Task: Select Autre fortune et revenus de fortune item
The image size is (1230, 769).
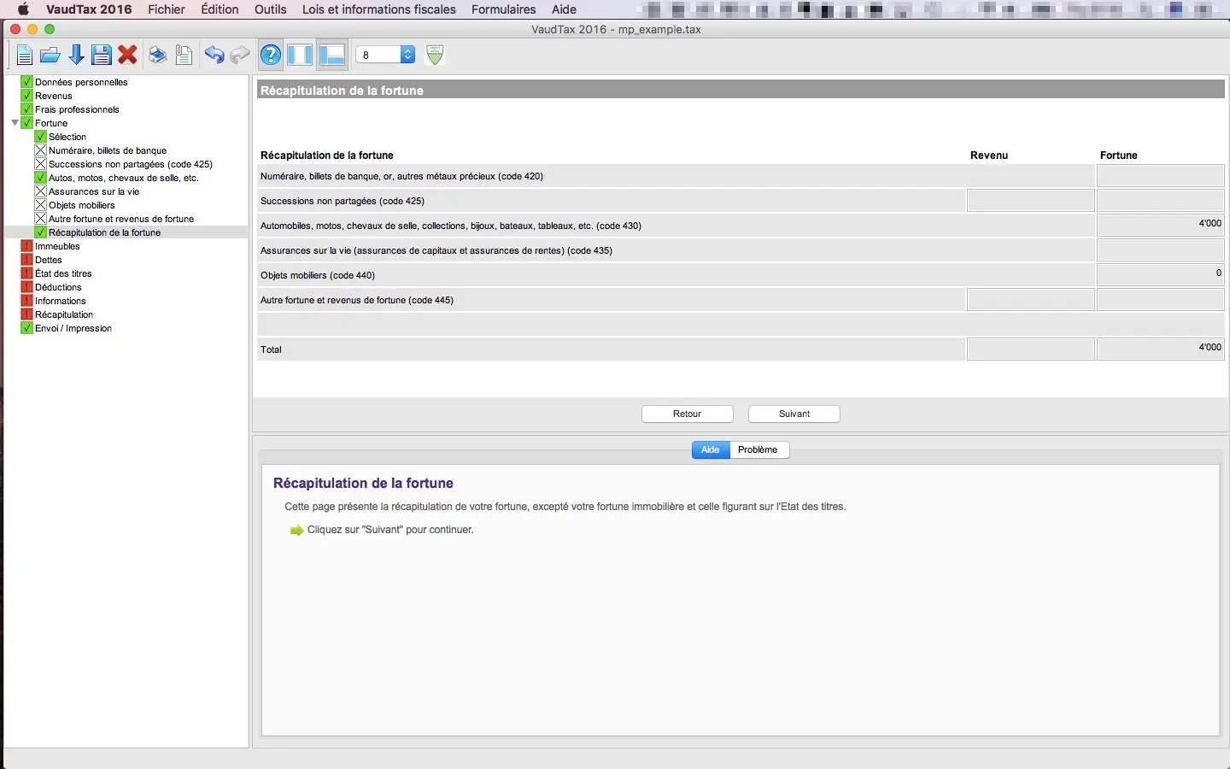Action: click(121, 219)
